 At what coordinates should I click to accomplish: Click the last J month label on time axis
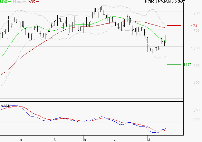click(x=149, y=140)
